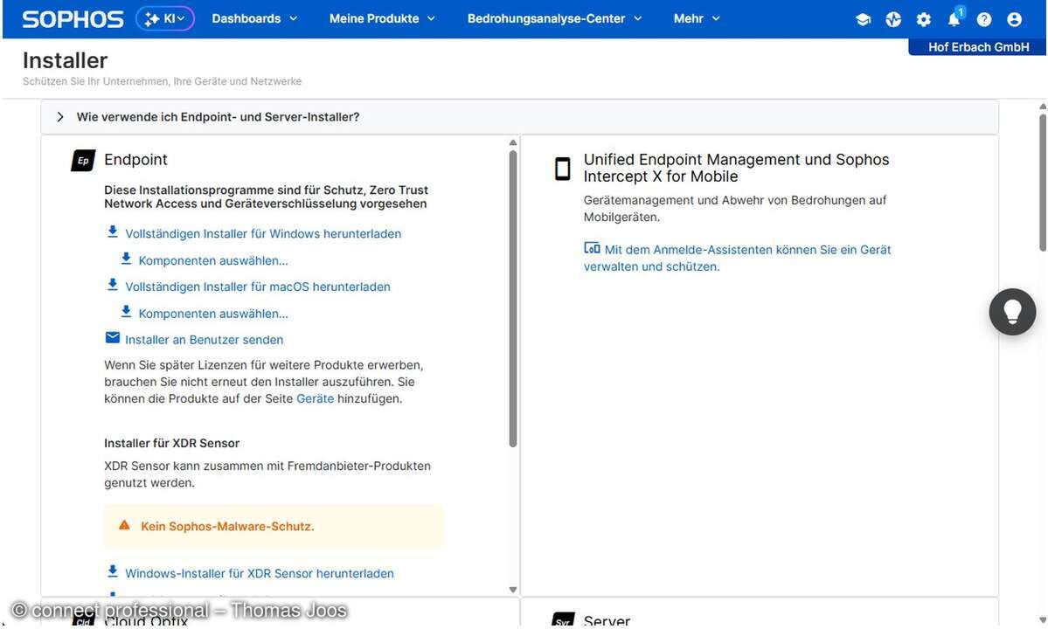This screenshot has width=1048, height=629.
Task: Open the Mehr menu
Action: [697, 18]
